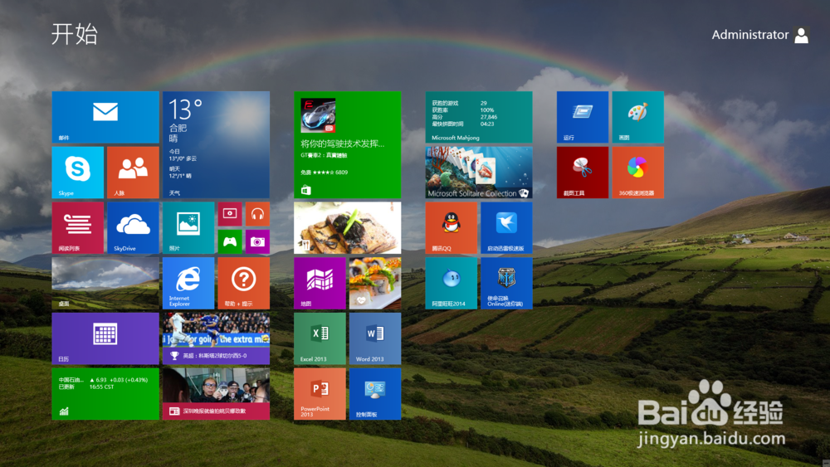Open the Reading List (阅读列表) tile
Image resolution: width=830 pixels, height=467 pixels.
pyautogui.click(x=78, y=228)
